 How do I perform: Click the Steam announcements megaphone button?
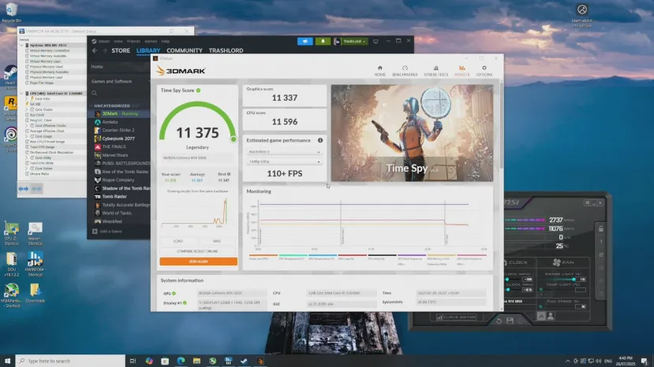coord(305,41)
